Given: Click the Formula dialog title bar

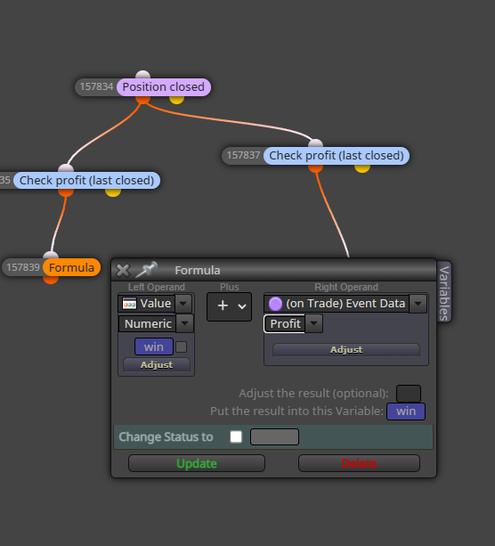Looking at the screenshot, I should (x=273, y=270).
